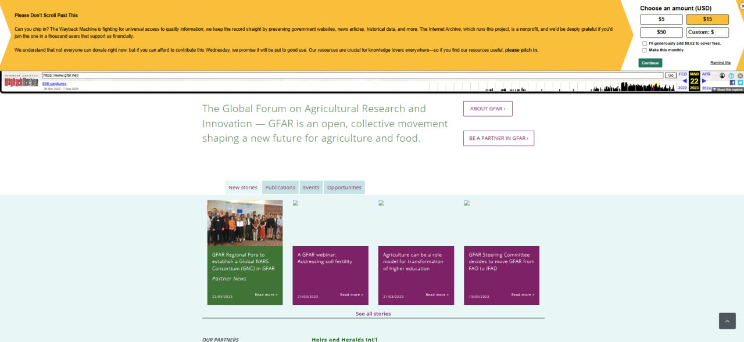Open the Wayback help question-mark icon

pos(731,75)
